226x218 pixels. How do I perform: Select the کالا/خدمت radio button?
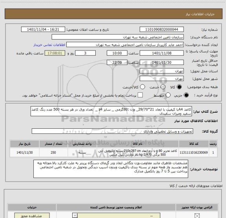click(142, 87)
